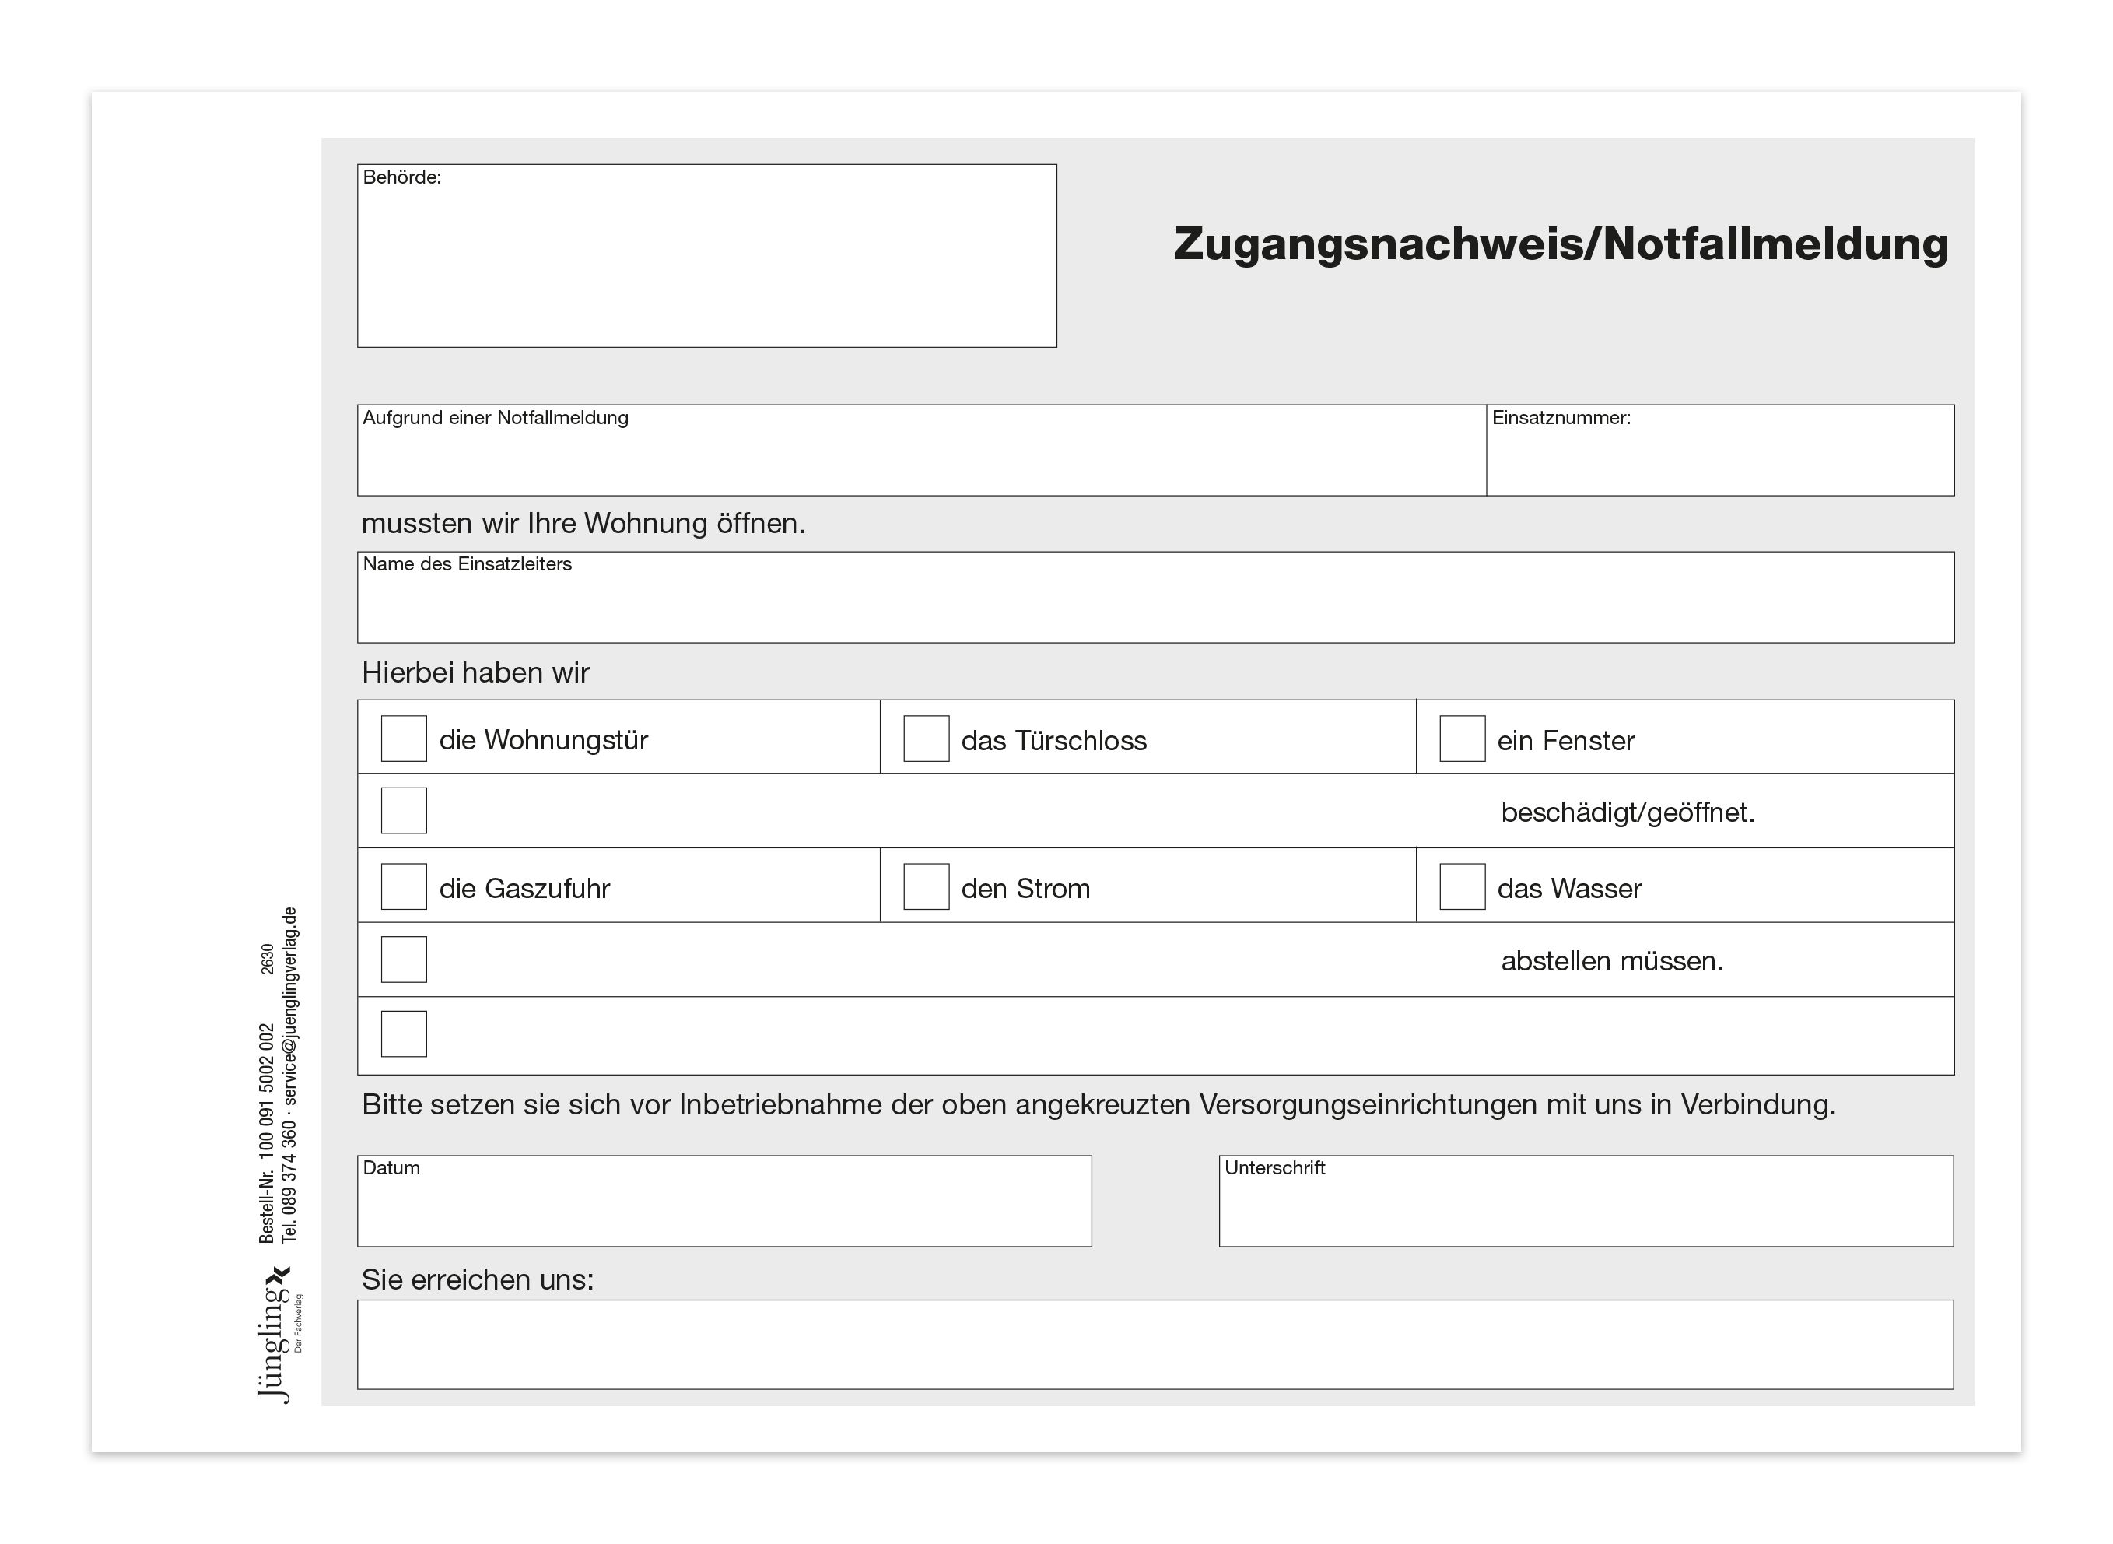Click the 'Hierbei haben wir' text
This screenshot has width=2113, height=1544.
pos(475,673)
